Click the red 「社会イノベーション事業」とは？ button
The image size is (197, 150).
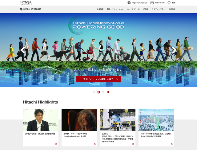[98, 79]
